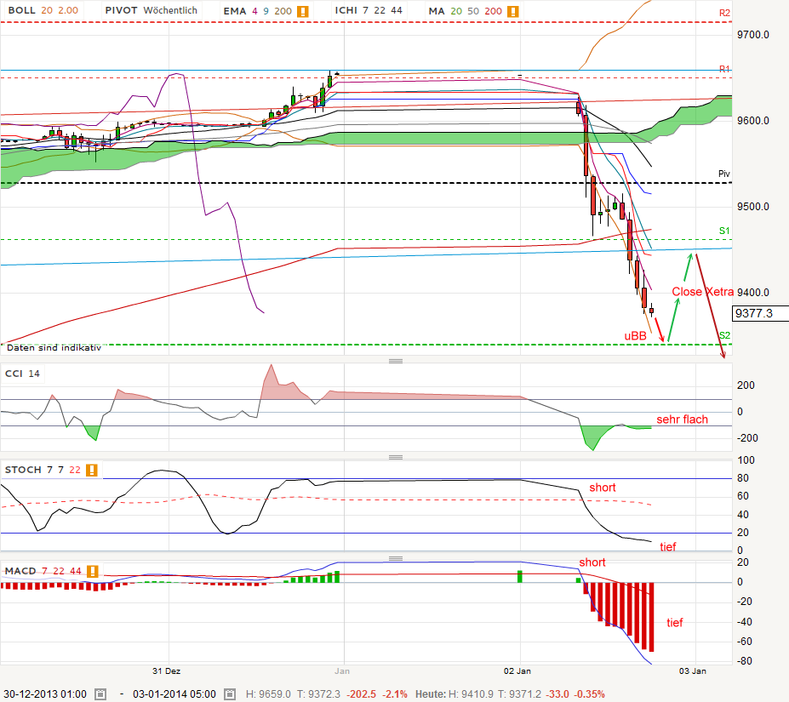Image resolution: width=789 pixels, height=702 pixels.
Task: Click the uBB annotation text
Action: coord(635,336)
